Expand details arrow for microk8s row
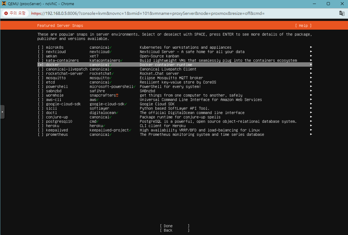Screen dimensions: 348x235 [x=311, y=47]
